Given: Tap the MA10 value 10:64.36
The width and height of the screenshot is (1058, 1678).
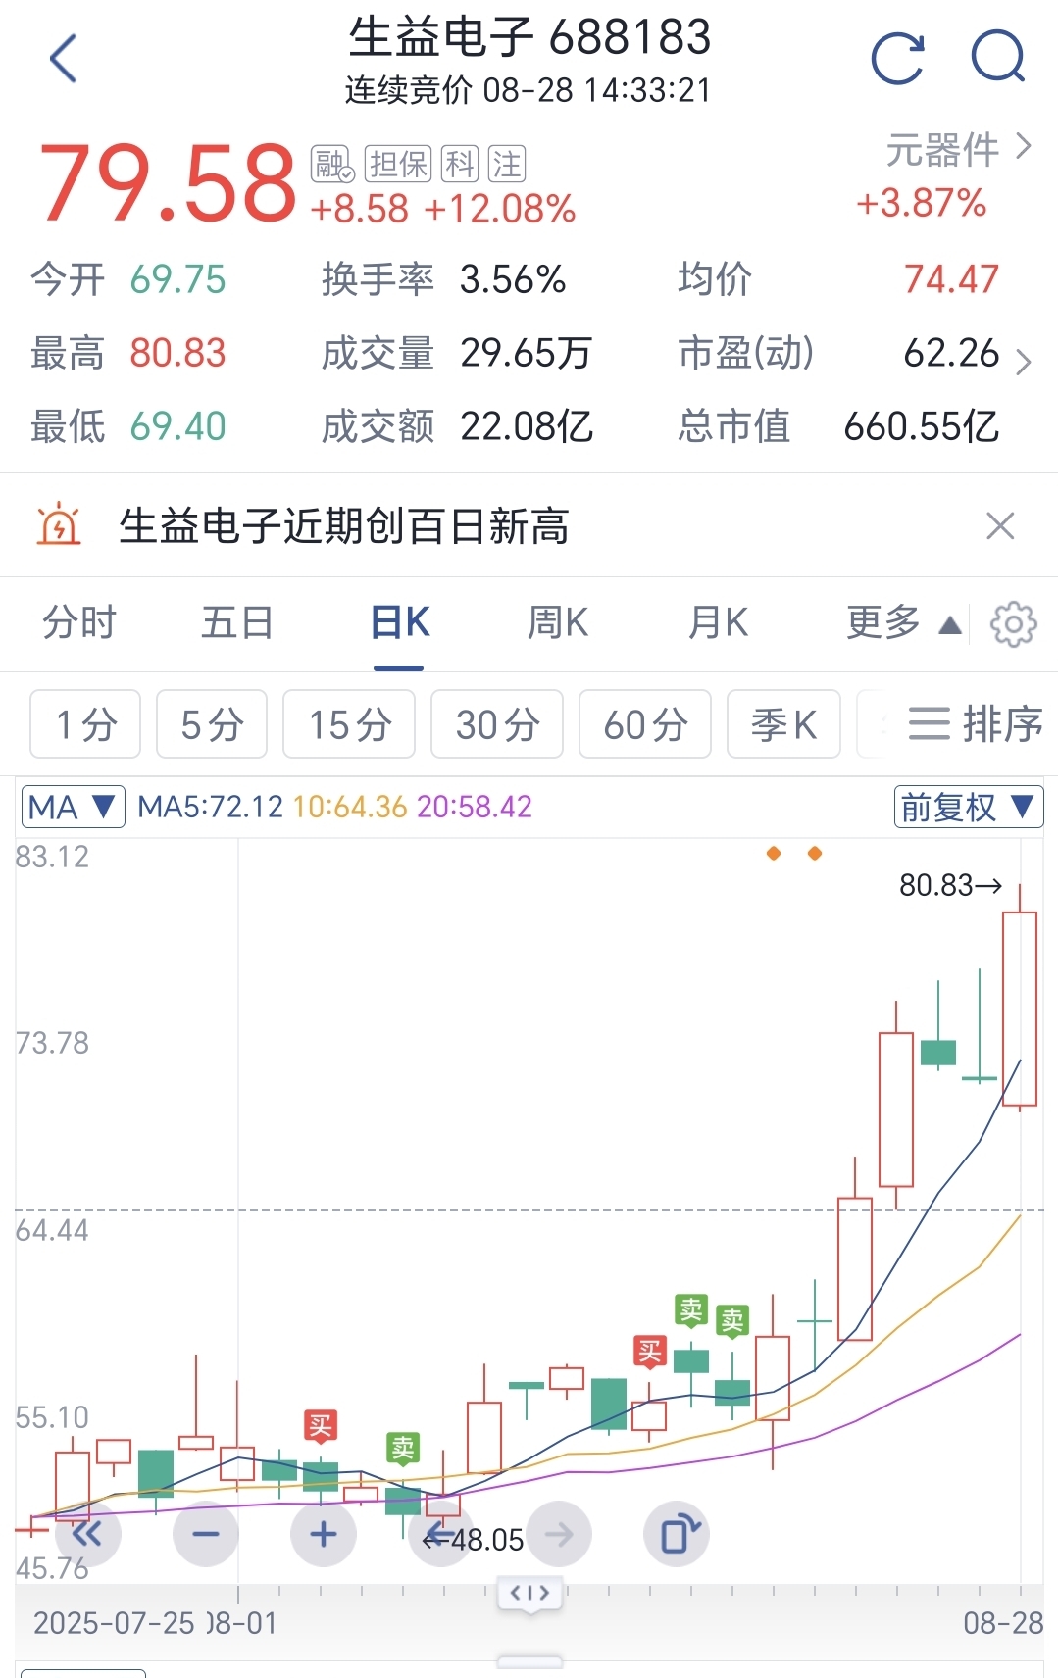Looking at the screenshot, I should [350, 807].
